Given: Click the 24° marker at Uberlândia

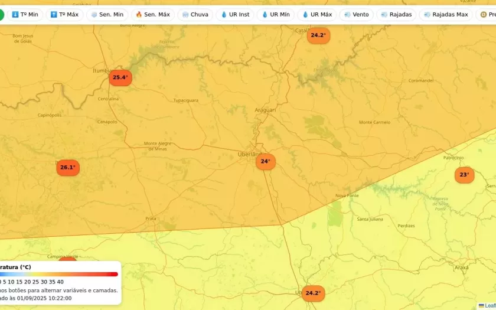Looking at the screenshot, I should pos(265,161).
